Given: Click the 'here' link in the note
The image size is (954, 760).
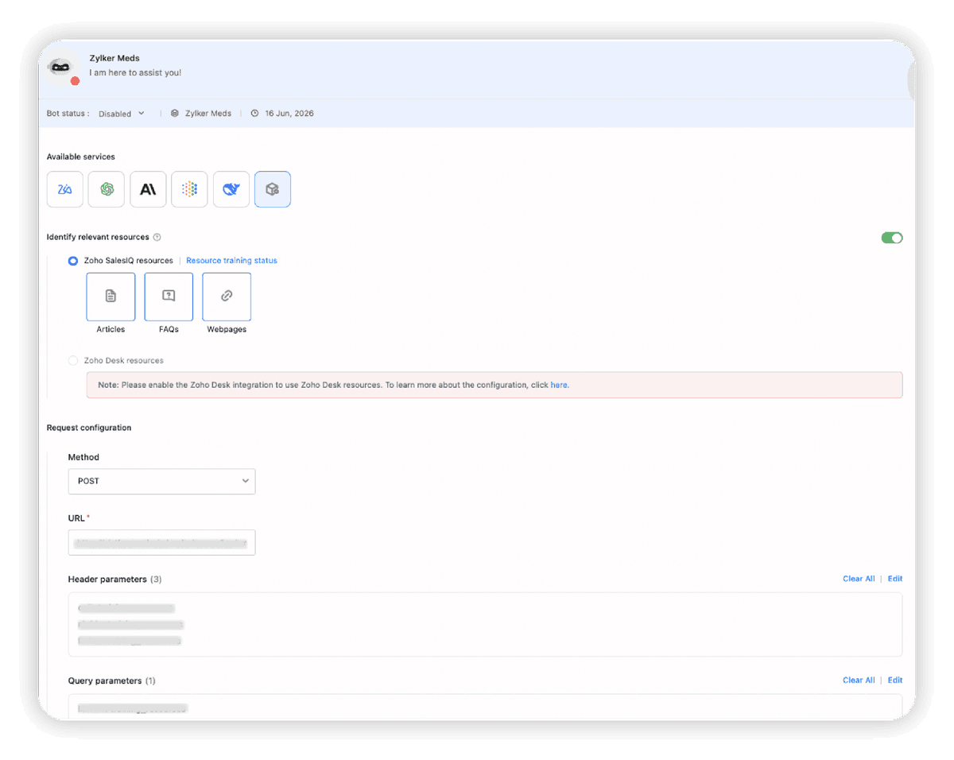Looking at the screenshot, I should 559,385.
